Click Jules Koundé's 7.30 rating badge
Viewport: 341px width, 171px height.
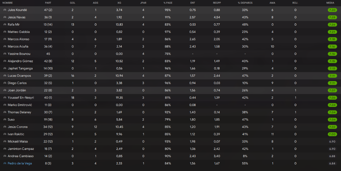(x=332, y=10)
